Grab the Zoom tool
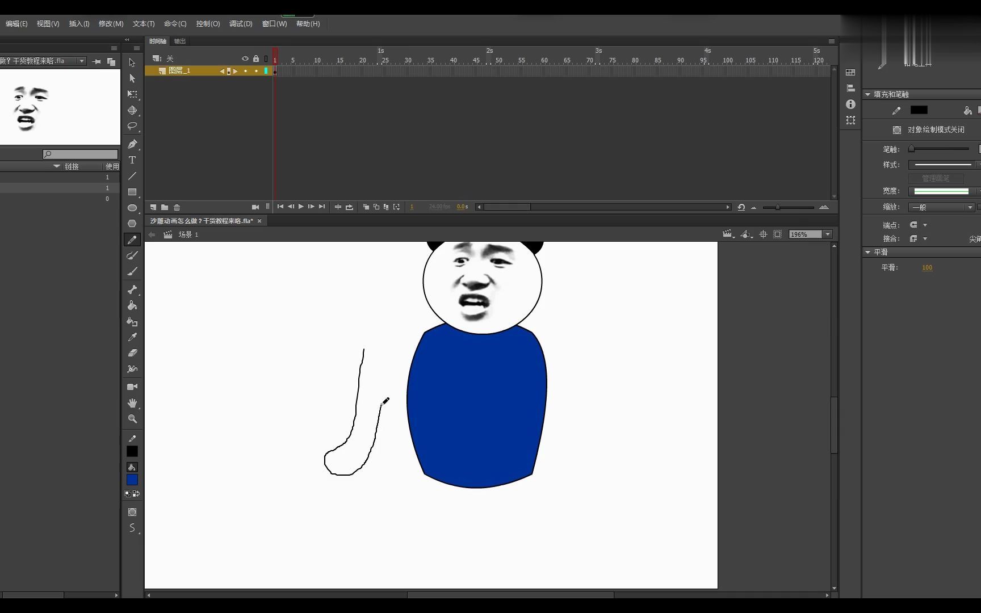 click(132, 419)
